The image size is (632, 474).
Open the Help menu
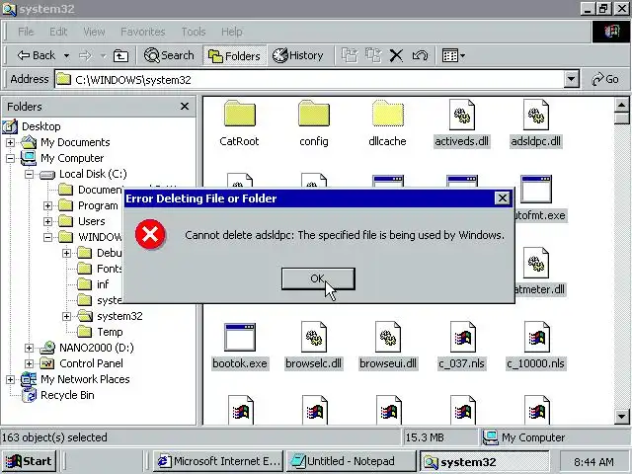click(x=232, y=32)
